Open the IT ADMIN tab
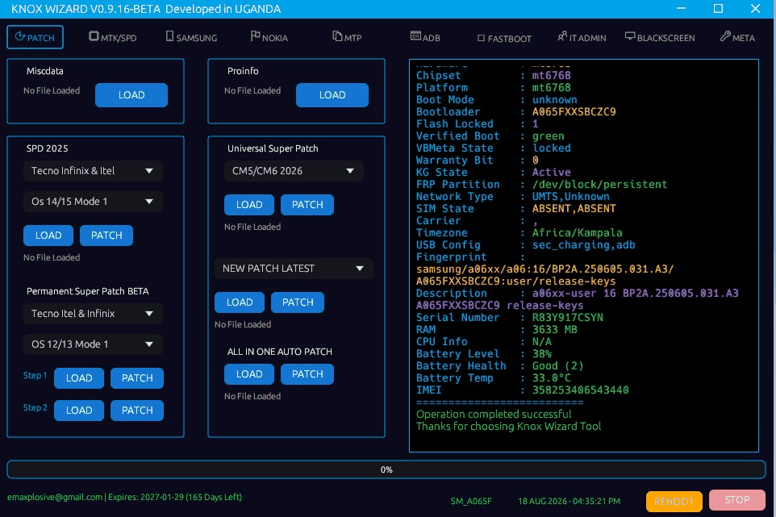This screenshot has width=776, height=517. point(582,38)
